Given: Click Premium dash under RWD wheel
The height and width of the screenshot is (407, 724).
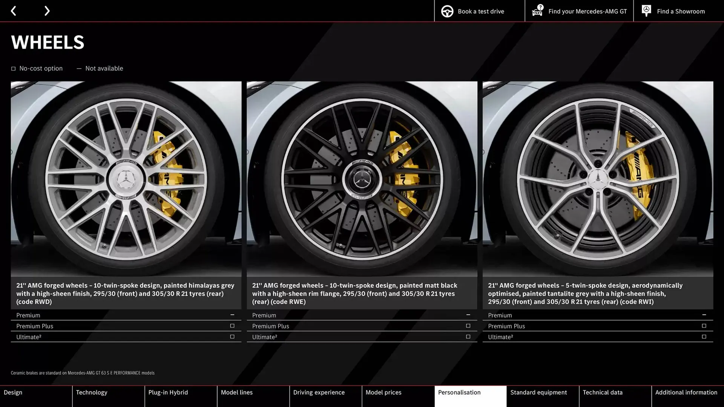Looking at the screenshot, I should tap(232, 315).
